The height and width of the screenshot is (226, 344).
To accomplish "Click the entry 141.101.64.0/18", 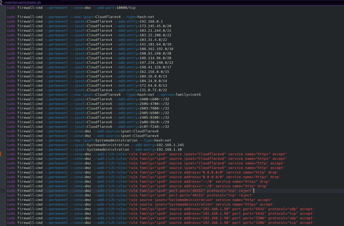I will (156, 44).
